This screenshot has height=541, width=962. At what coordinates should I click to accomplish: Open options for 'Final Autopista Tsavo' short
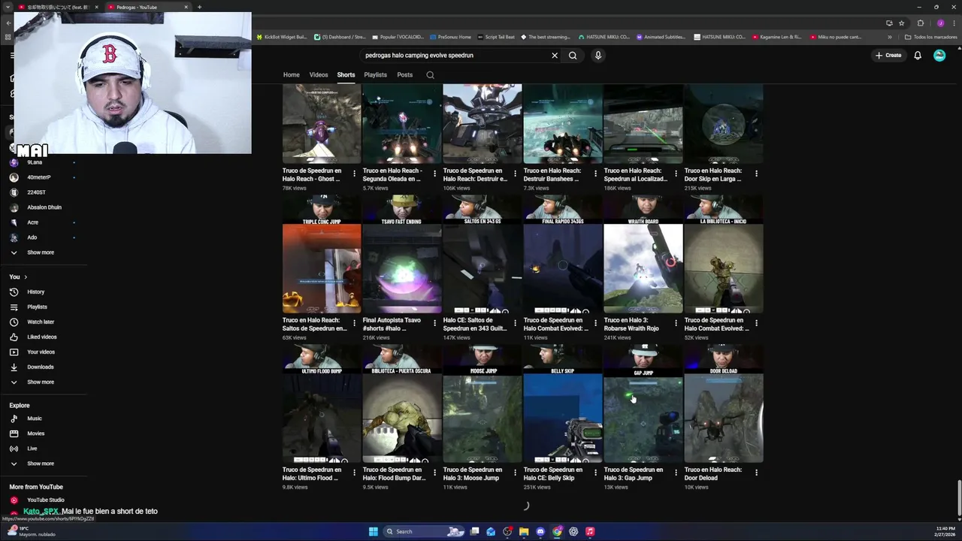coord(434,323)
